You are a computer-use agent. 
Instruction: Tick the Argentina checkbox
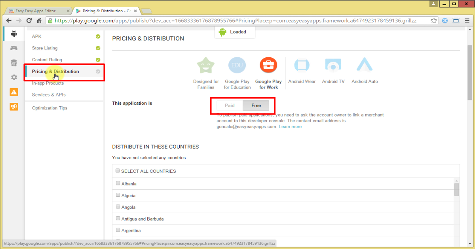tap(118, 230)
